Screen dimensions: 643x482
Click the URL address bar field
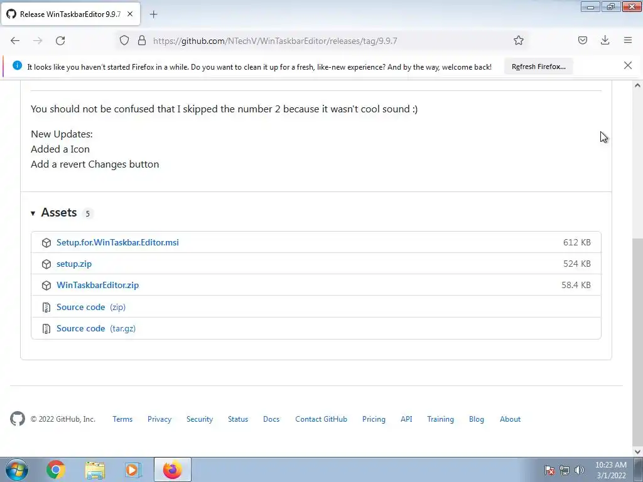click(x=321, y=41)
